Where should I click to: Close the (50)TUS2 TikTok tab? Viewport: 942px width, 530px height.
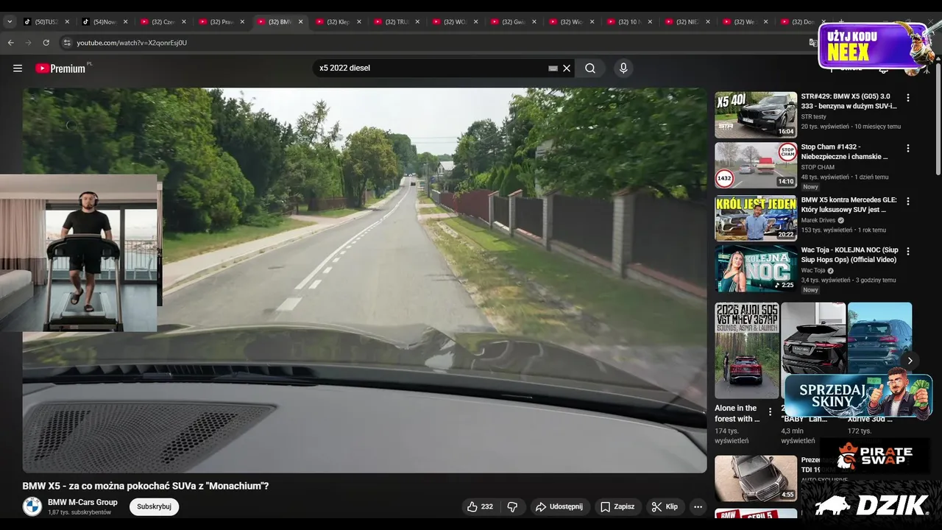tap(67, 22)
